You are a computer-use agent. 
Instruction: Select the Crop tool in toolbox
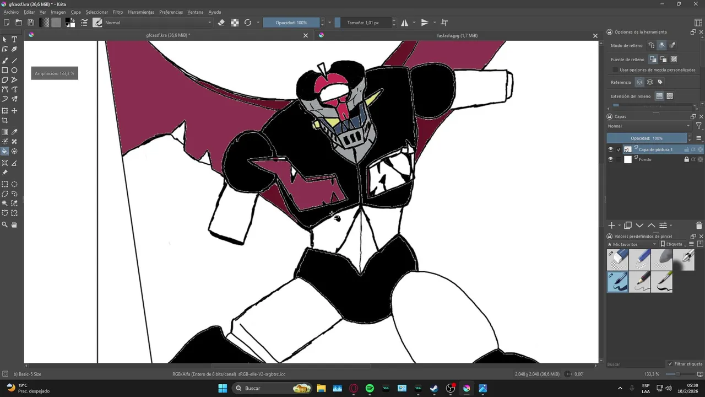click(5, 120)
